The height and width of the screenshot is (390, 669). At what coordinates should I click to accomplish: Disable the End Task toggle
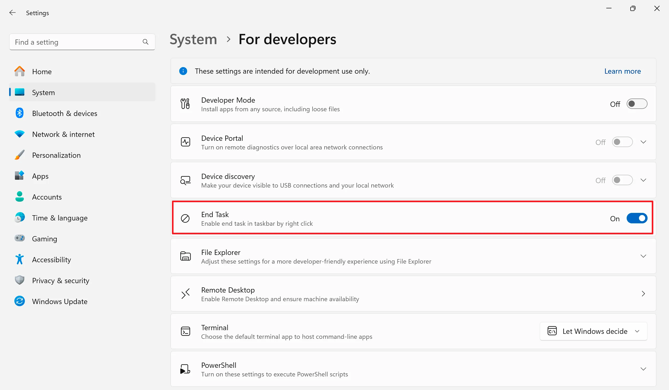(637, 218)
